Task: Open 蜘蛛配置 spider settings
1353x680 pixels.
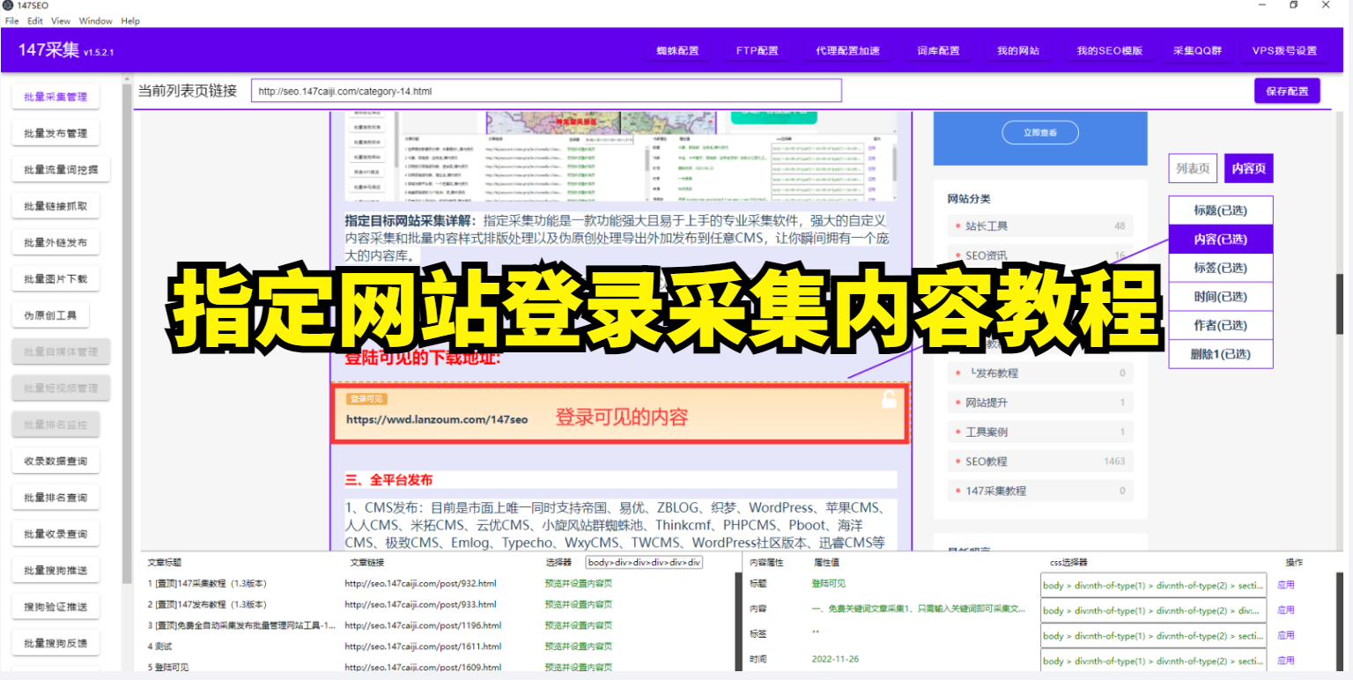Action: pyautogui.click(x=677, y=50)
